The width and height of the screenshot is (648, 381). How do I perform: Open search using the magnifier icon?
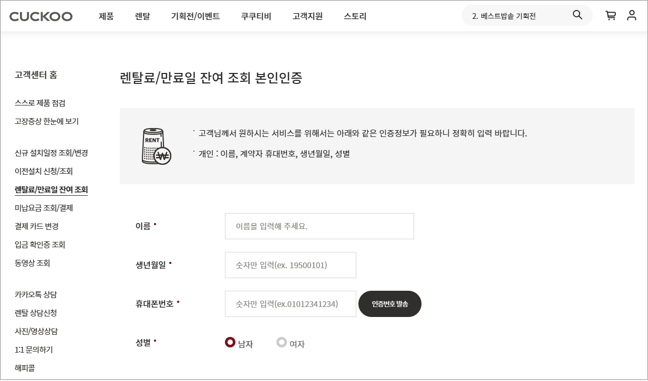[577, 15]
